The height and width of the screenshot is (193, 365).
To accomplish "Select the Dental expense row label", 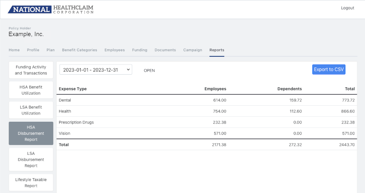I will (65, 100).
